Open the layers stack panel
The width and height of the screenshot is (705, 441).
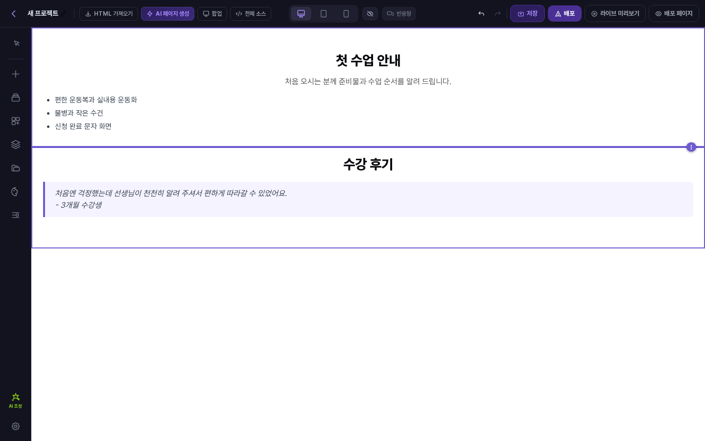pyautogui.click(x=16, y=145)
